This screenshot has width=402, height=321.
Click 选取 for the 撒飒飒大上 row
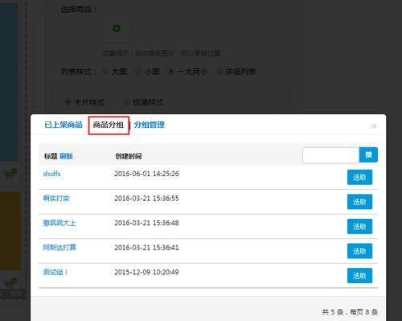point(359,226)
